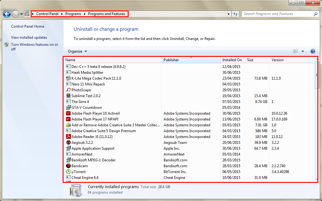Select Adobe Flash Player 10 ActiveX icon
This screenshot has height=201, width=322.
(68, 113)
